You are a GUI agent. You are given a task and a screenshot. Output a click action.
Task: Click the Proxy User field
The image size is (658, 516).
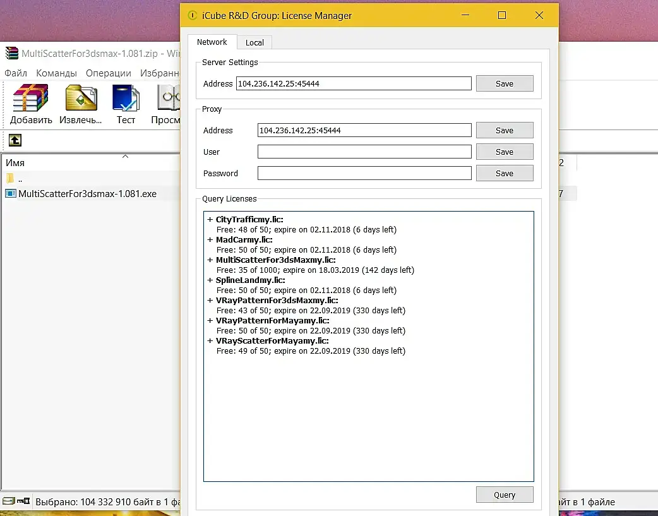(364, 152)
